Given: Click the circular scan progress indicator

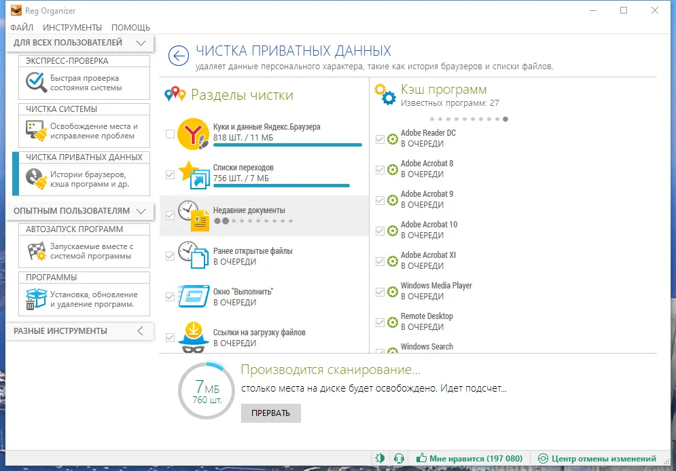Looking at the screenshot, I should tap(207, 390).
